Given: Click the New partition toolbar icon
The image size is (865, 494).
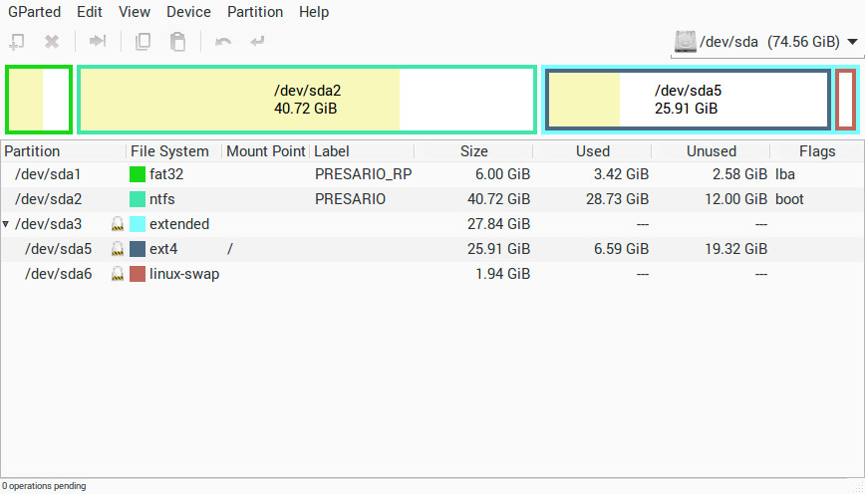Looking at the screenshot, I should 17,42.
